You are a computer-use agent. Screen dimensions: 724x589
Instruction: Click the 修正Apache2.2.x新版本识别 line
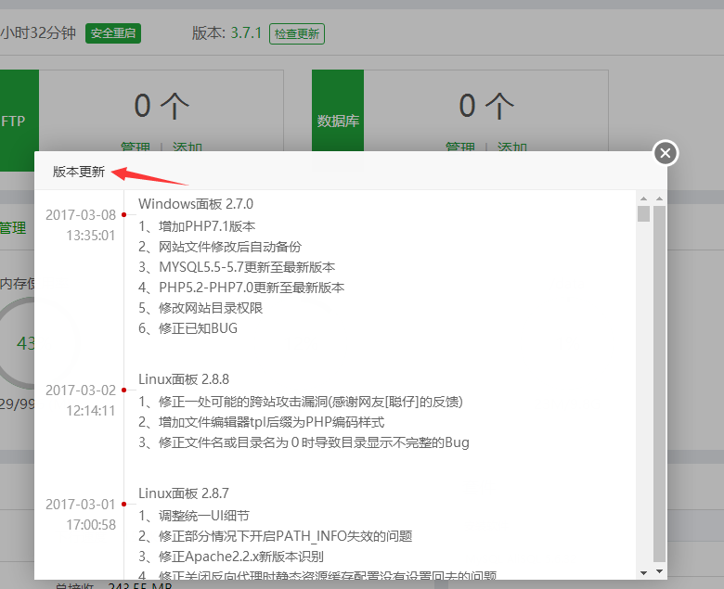[x=231, y=557]
